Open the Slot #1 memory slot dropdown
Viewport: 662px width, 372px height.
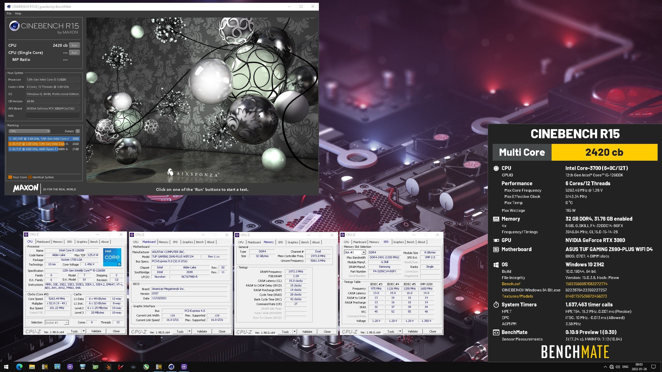coord(355,252)
